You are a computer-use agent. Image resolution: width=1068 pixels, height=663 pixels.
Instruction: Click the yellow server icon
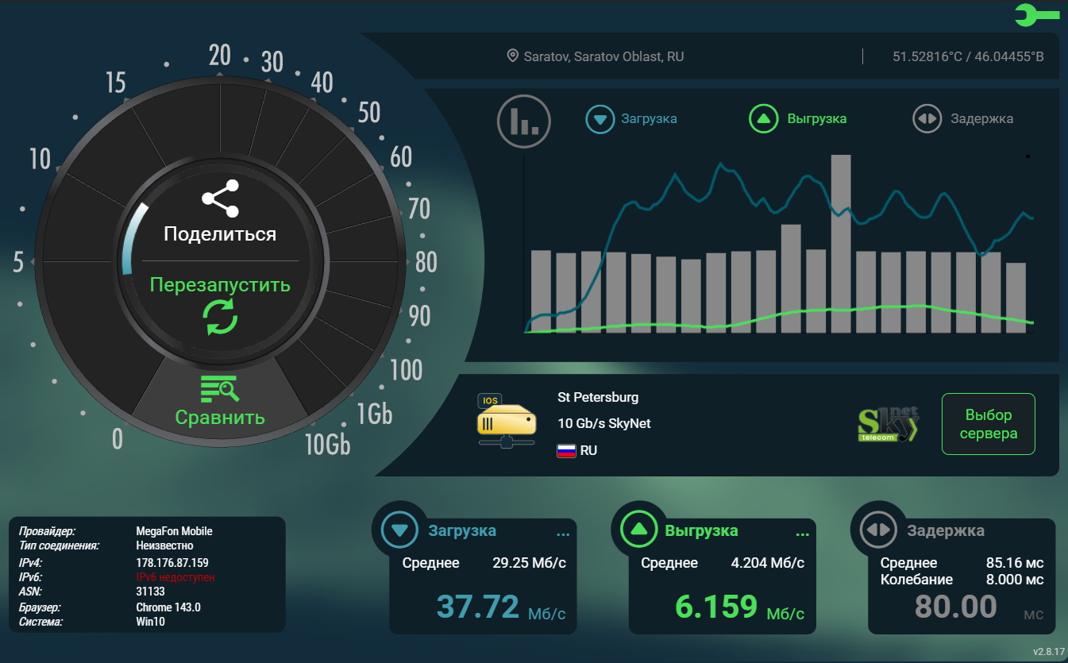tap(507, 421)
